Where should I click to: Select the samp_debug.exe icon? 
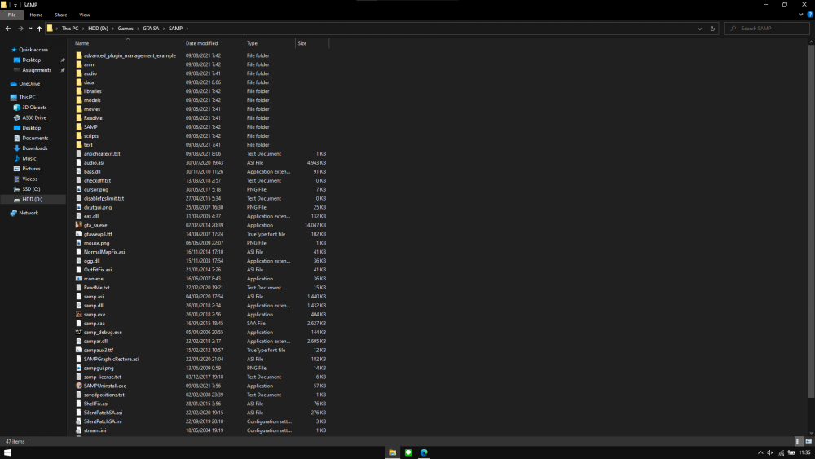[79, 332]
